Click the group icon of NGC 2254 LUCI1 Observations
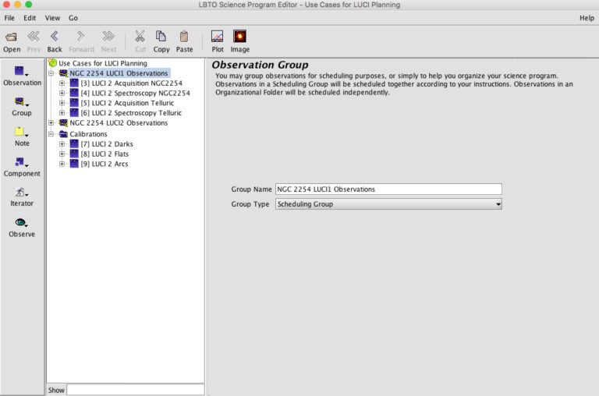 [63, 73]
